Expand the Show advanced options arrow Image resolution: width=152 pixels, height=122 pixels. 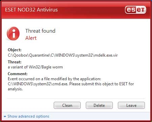click(x=5, y=117)
